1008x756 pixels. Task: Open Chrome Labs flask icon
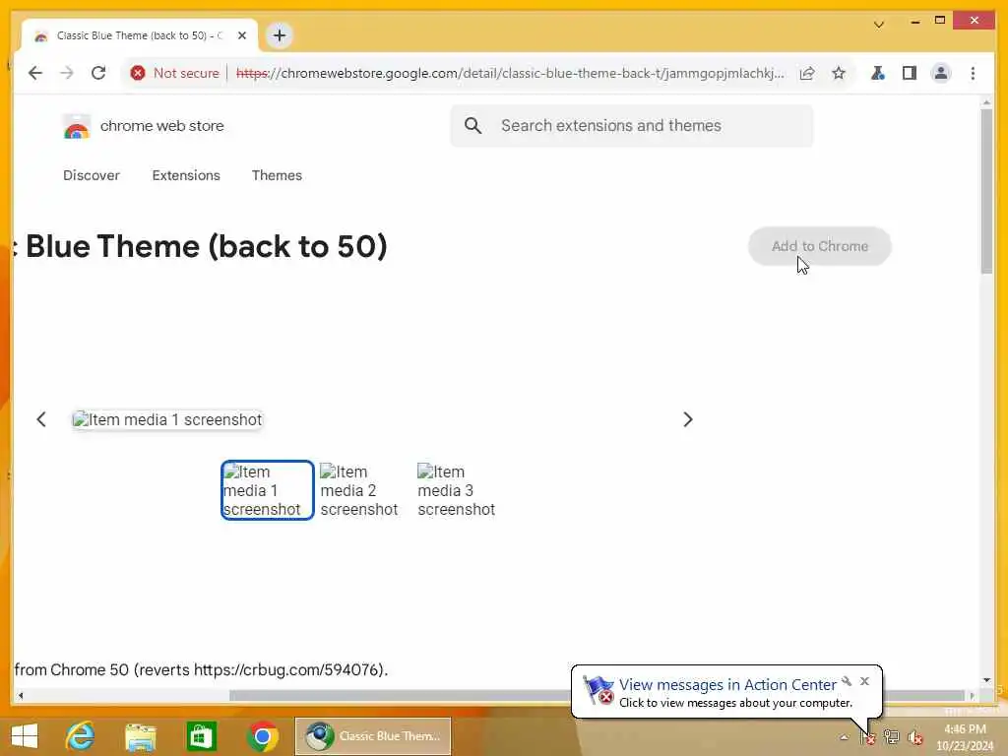pos(877,73)
